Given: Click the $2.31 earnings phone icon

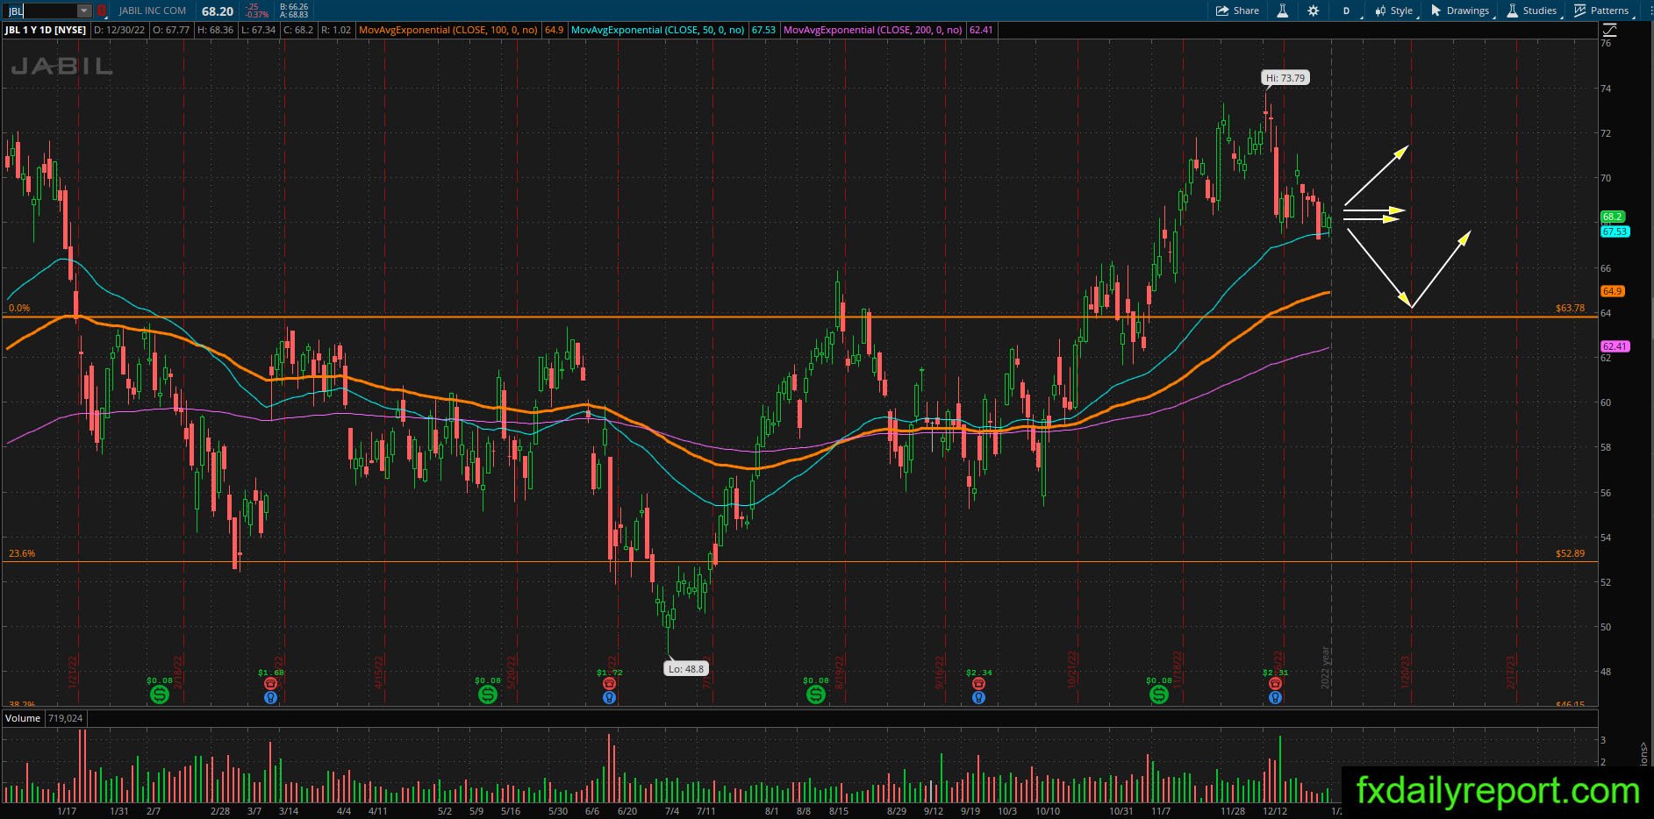Looking at the screenshot, I should (x=1275, y=684).
